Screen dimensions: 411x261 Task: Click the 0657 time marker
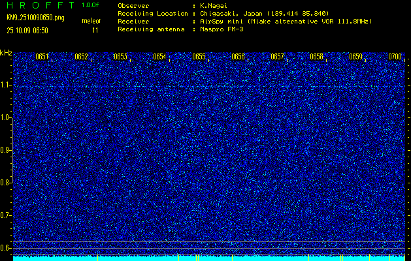[277, 57]
